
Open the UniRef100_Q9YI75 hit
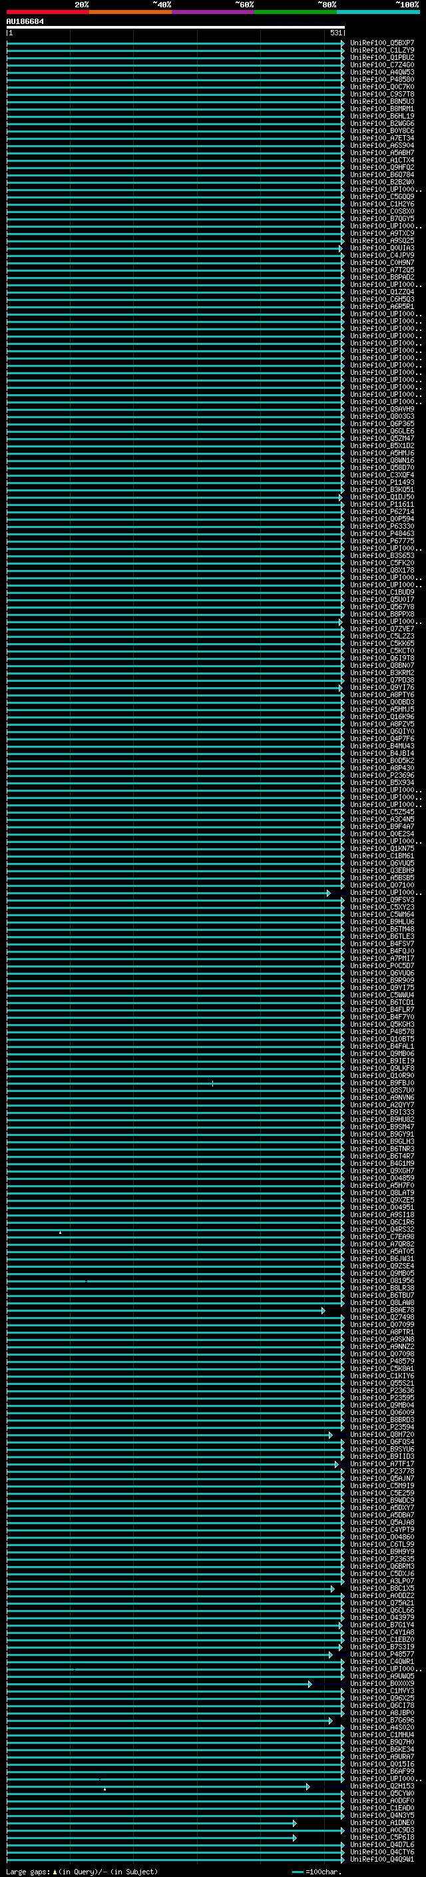[382, 987]
